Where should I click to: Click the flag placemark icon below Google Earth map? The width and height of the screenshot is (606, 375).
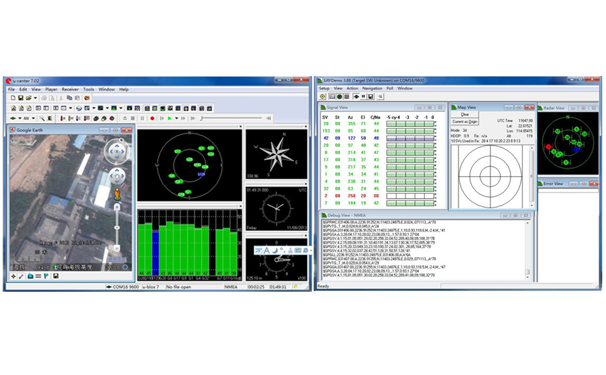pos(46,276)
